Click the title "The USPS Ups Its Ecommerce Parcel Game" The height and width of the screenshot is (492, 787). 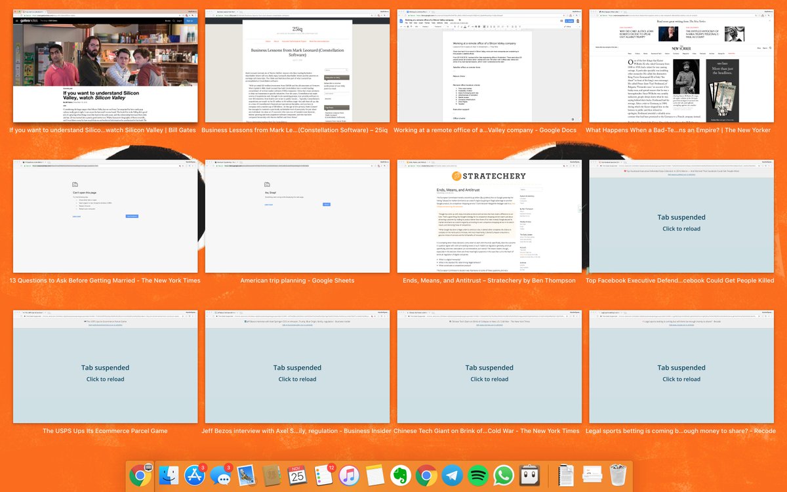pyautogui.click(x=105, y=431)
